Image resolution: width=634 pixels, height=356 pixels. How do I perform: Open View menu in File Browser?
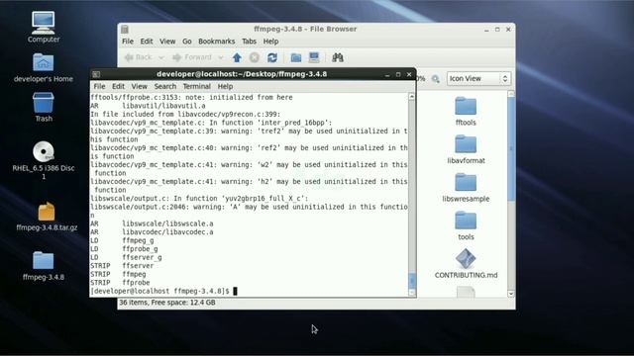pyautogui.click(x=167, y=42)
